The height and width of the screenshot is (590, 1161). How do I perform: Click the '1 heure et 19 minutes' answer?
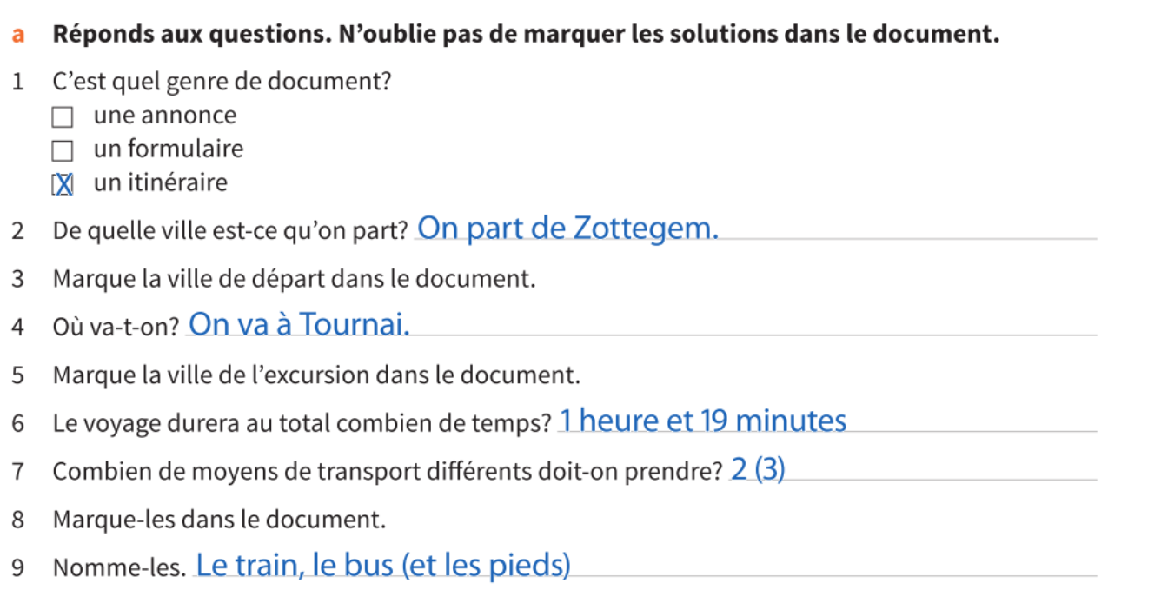tap(704, 421)
